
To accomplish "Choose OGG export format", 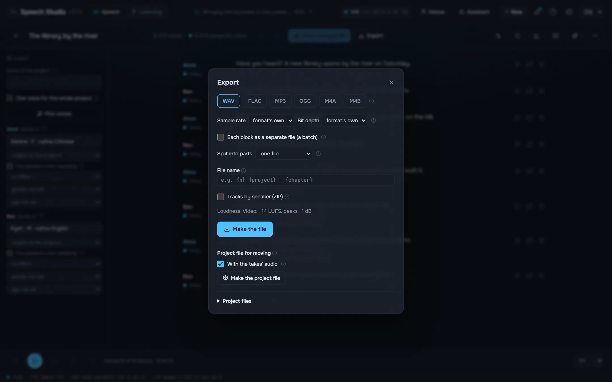I will [305, 101].
